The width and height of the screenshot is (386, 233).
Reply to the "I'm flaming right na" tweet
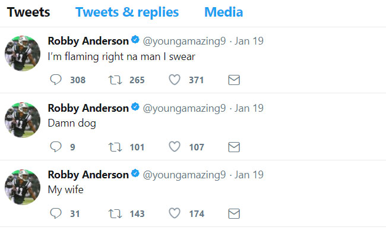pyautogui.click(x=56, y=80)
